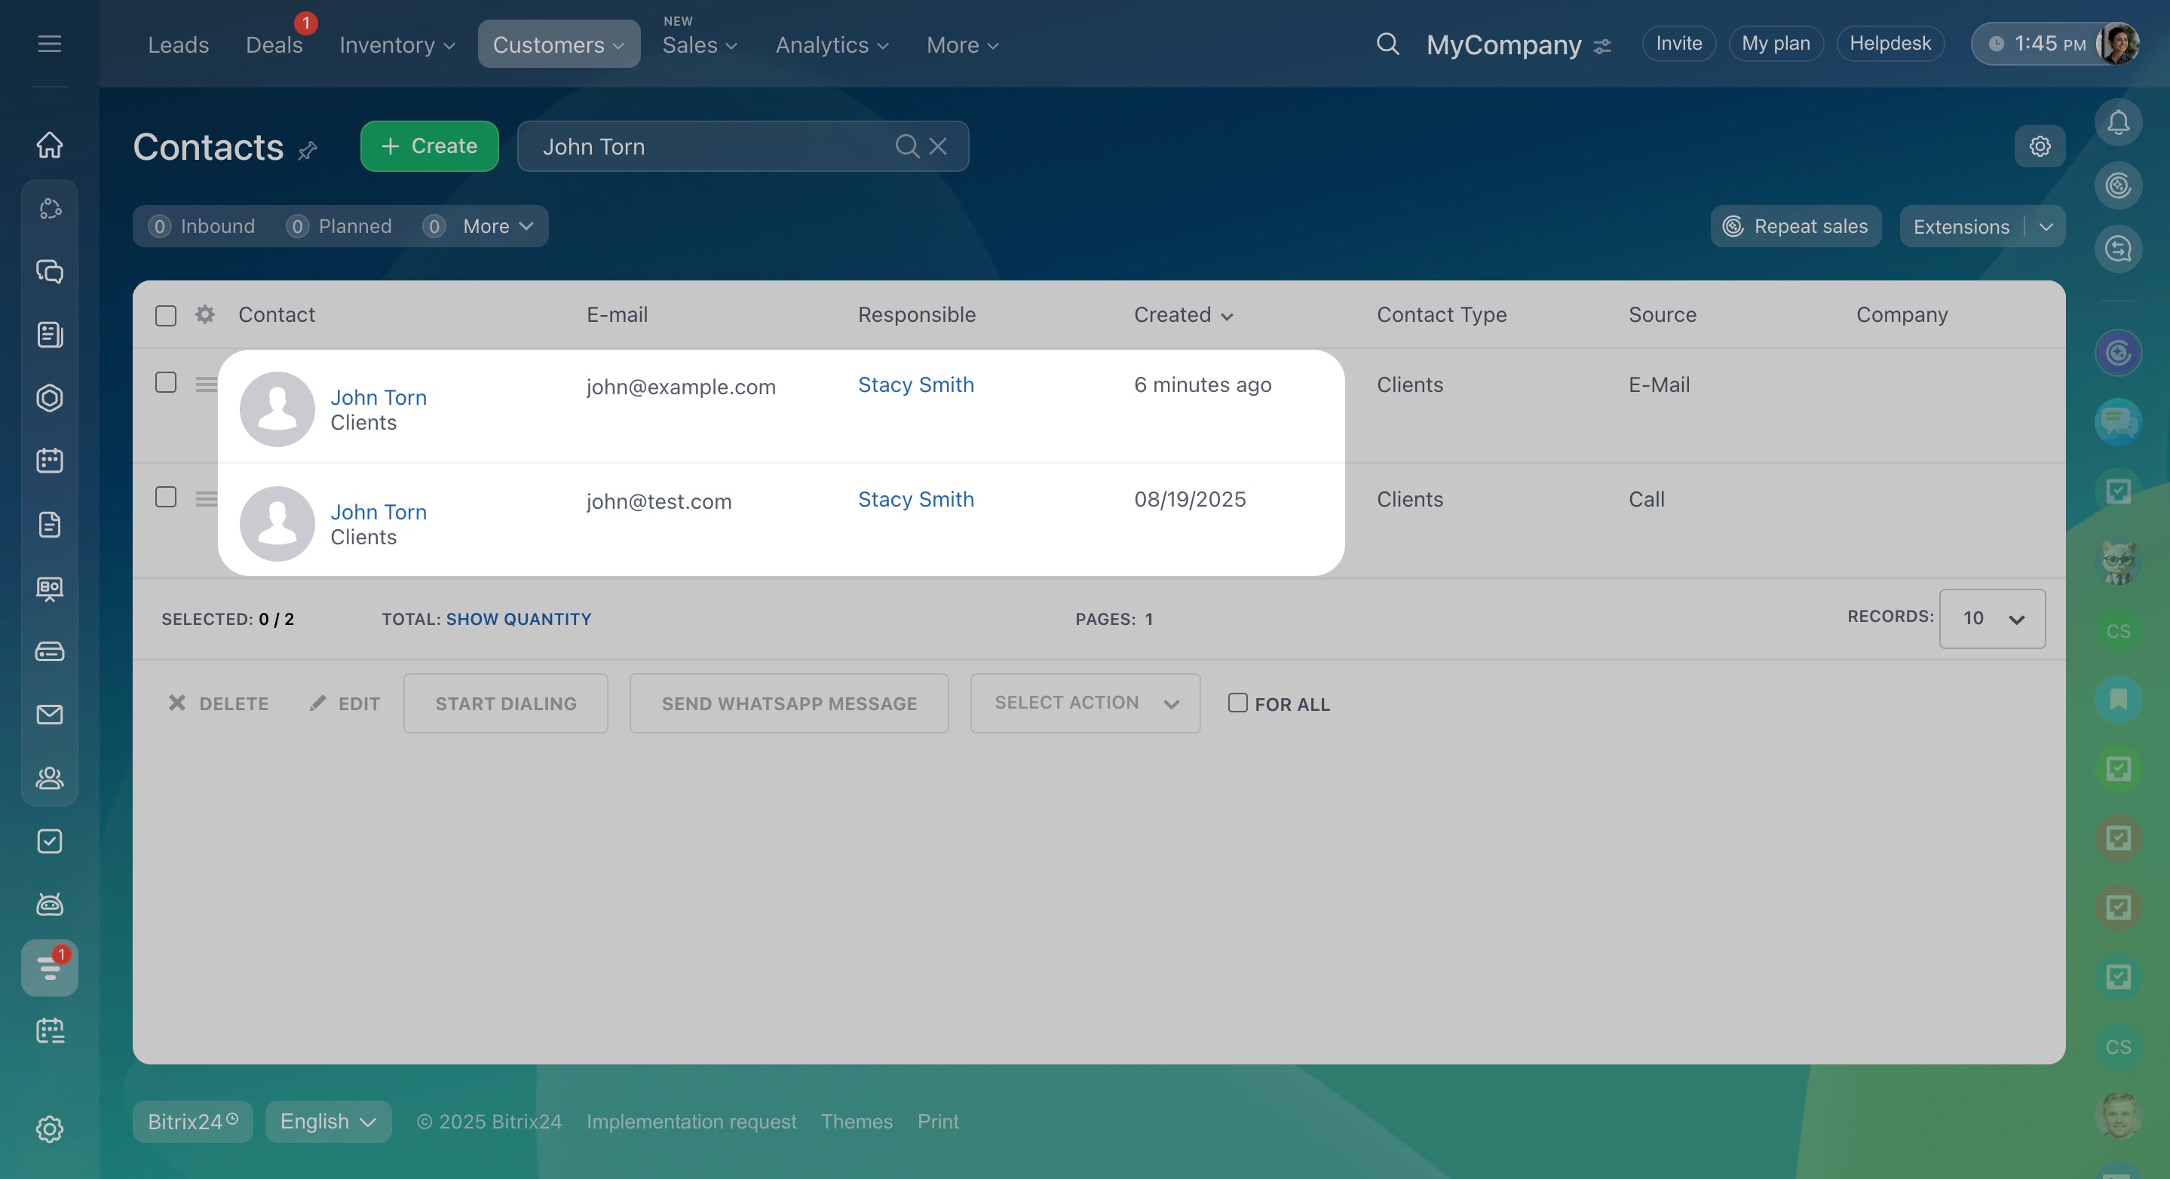The image size is (2170, 1179).
Task: Click the notifications bell icon
Action: pos(2118,123)
